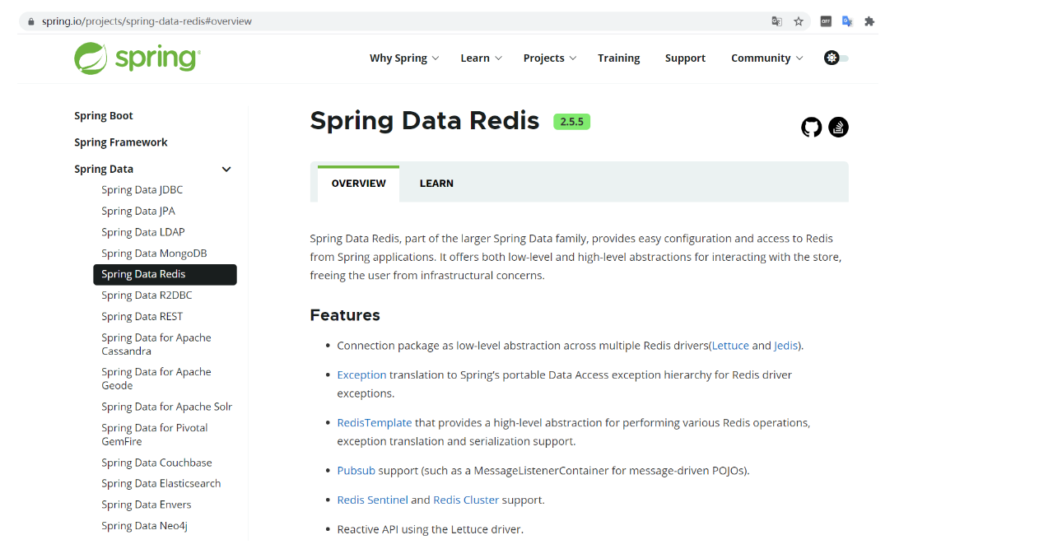Select Spring Data for Apache Cassandra

156,344
